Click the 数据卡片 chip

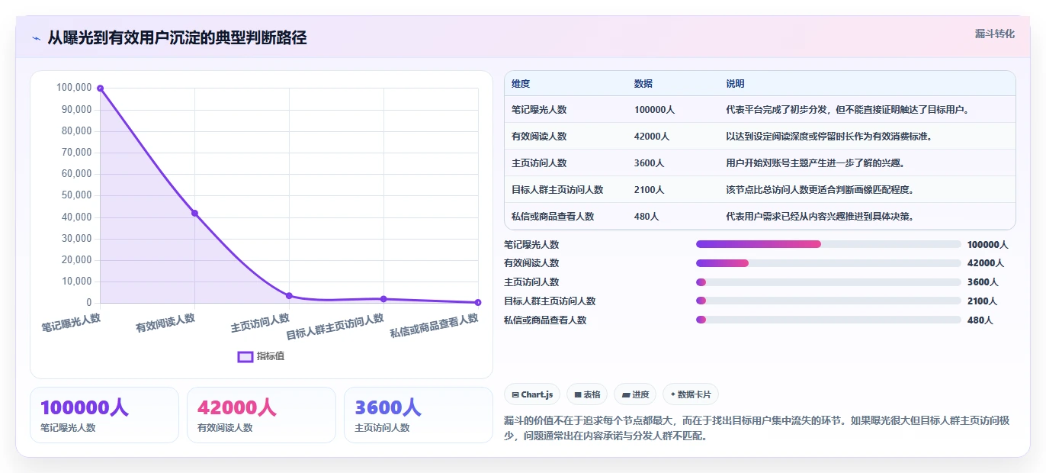pyautogui.click(x=690, y=394)
